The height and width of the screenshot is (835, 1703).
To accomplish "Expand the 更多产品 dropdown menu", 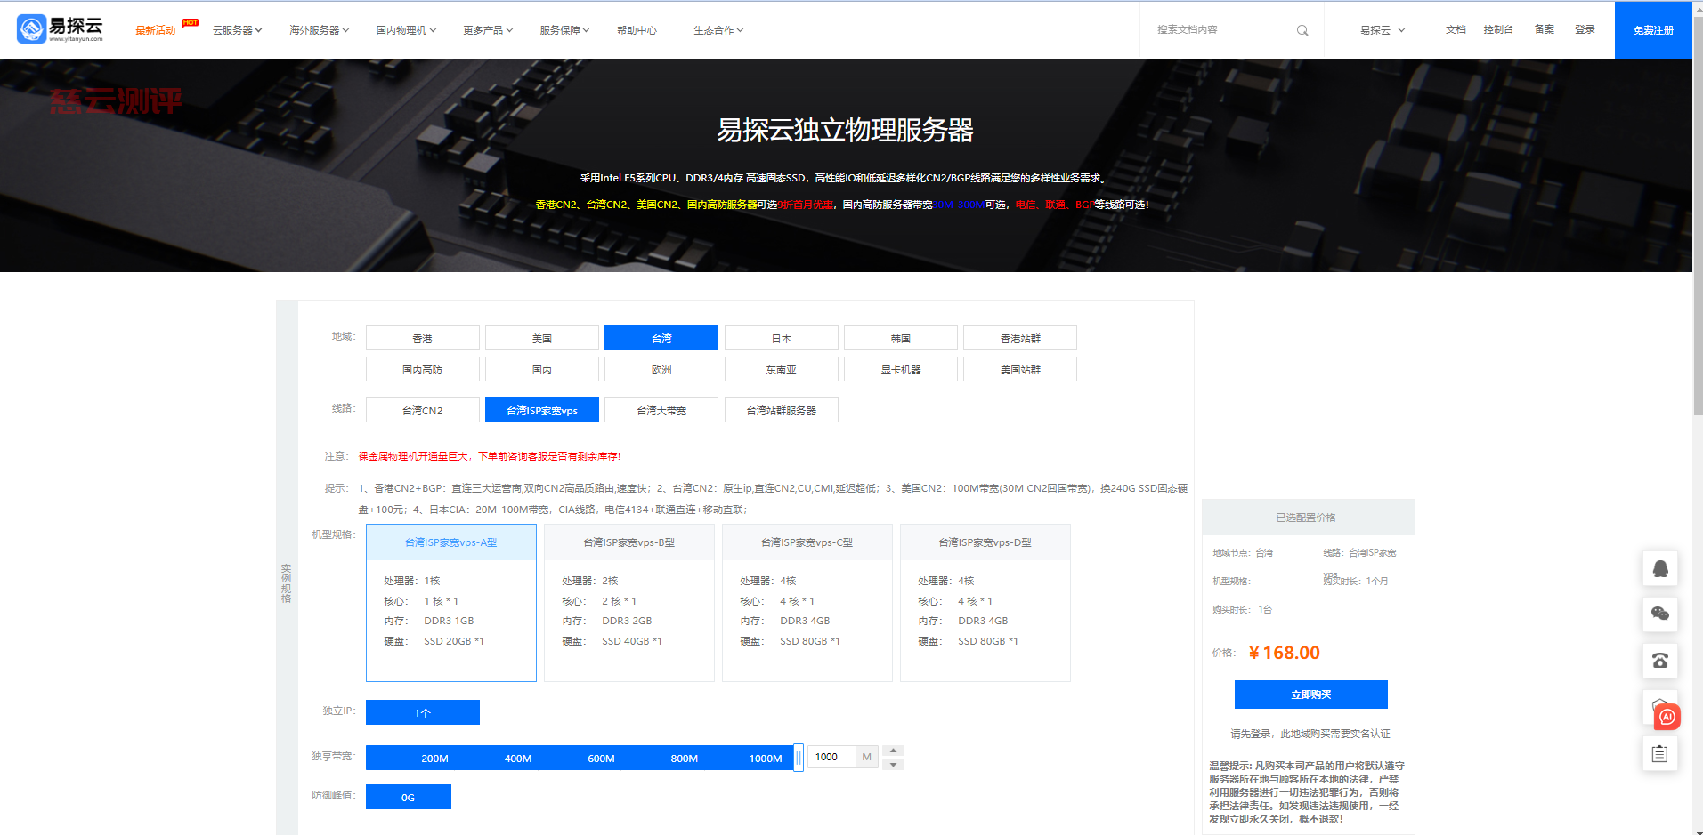I will pos(488,30).
